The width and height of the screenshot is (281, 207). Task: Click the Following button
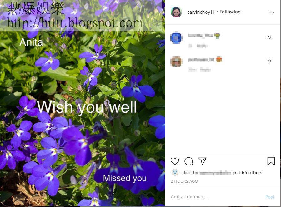[230, 12]
